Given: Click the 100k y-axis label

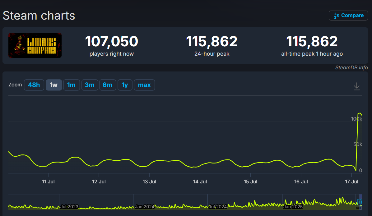Looking at the screenshot, I should coord(356,119).
